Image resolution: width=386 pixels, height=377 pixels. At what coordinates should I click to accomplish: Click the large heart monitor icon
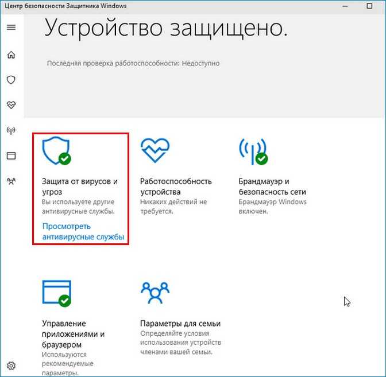(155, 150)
